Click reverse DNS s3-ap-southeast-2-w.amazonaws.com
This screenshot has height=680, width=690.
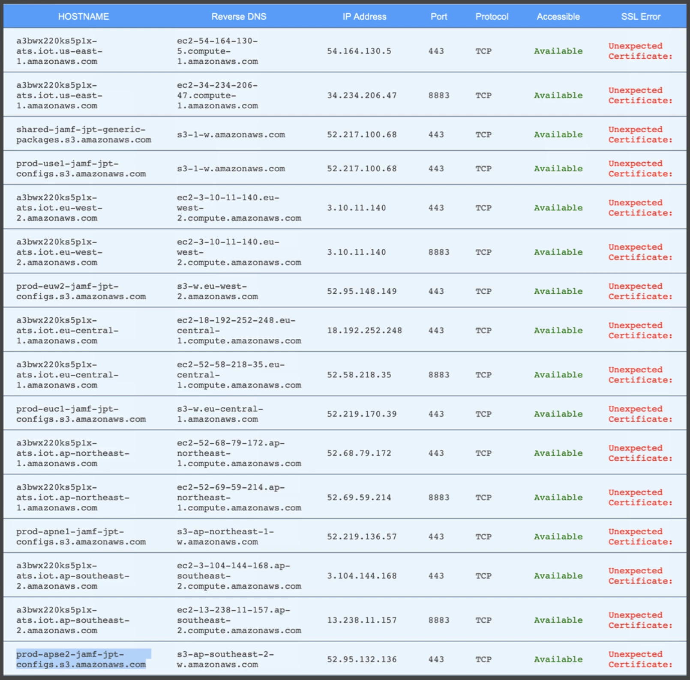pyautogui.click(x=225, y=659)
